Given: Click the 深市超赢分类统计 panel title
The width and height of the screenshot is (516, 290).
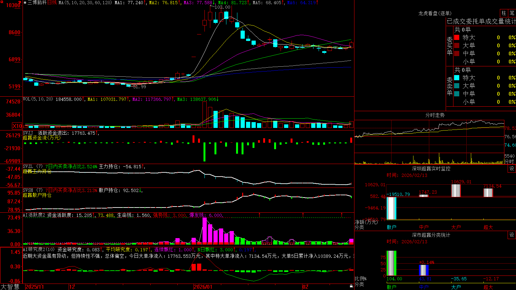Looking at the screenshot, I should (431, 235).
